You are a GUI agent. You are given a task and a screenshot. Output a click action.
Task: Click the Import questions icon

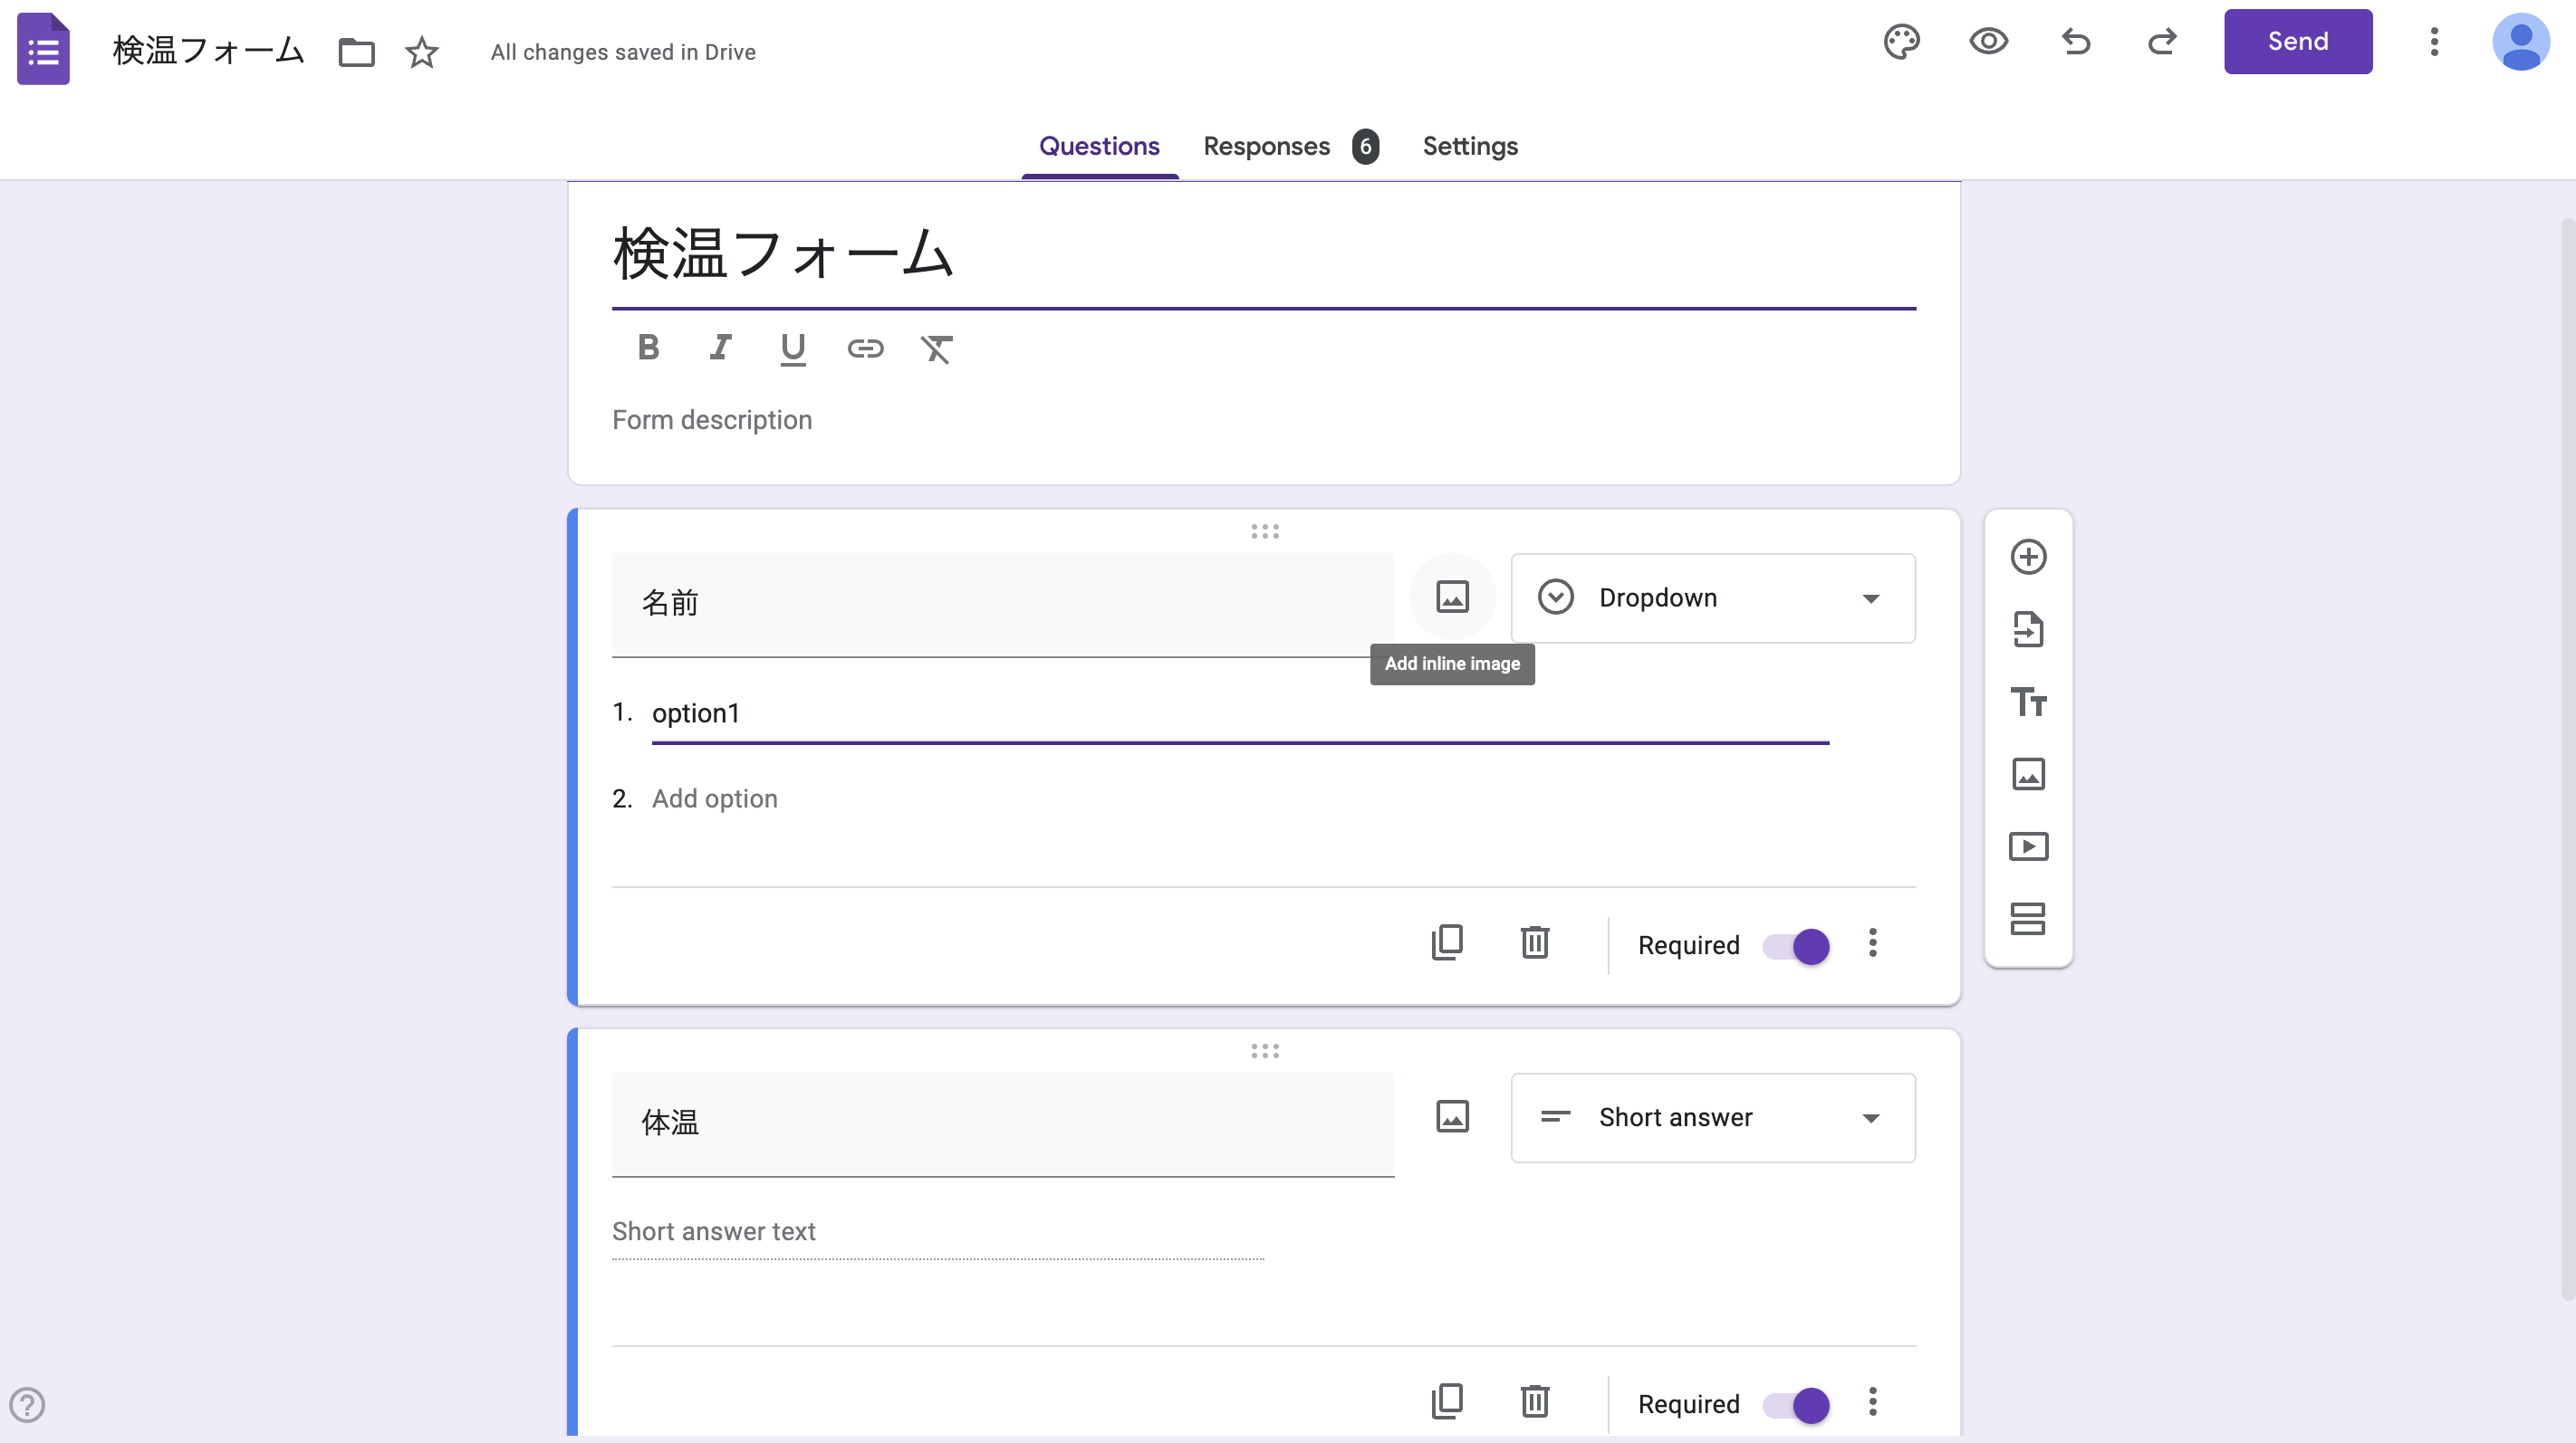2028,629
